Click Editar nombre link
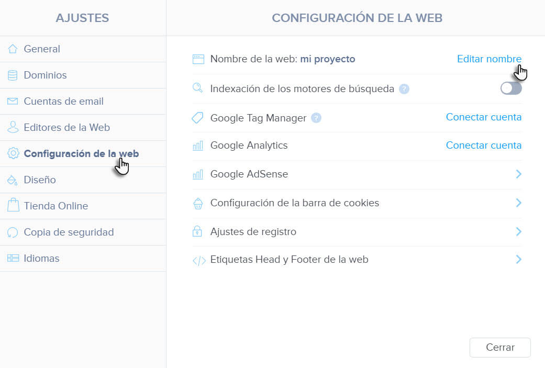Screen dimensions: 545x368 489,59
